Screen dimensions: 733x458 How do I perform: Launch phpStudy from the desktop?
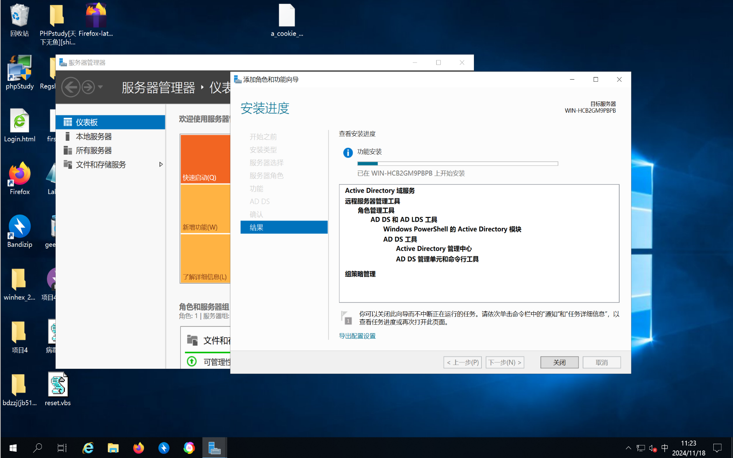(19, 72)
